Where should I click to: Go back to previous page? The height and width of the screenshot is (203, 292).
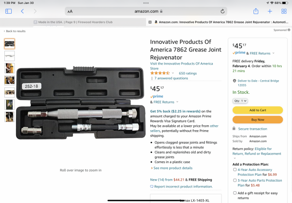point(22,11)
